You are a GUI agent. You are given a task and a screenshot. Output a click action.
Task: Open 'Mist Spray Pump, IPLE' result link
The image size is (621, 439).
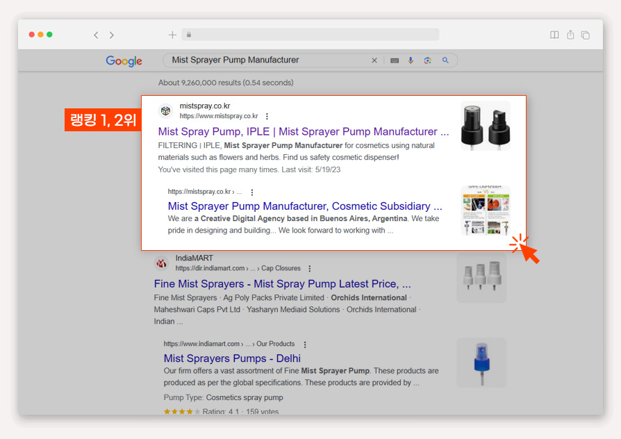click(x=304, y=131)
